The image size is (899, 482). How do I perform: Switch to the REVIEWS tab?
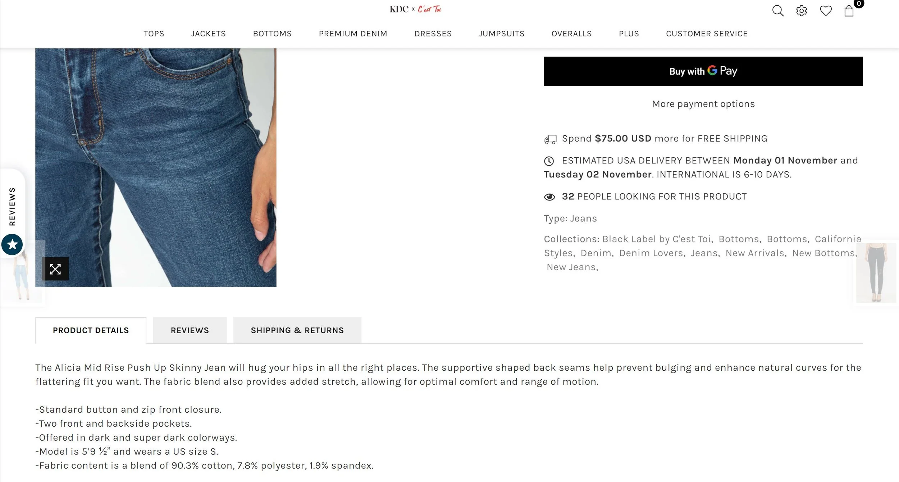pos(190,330)
